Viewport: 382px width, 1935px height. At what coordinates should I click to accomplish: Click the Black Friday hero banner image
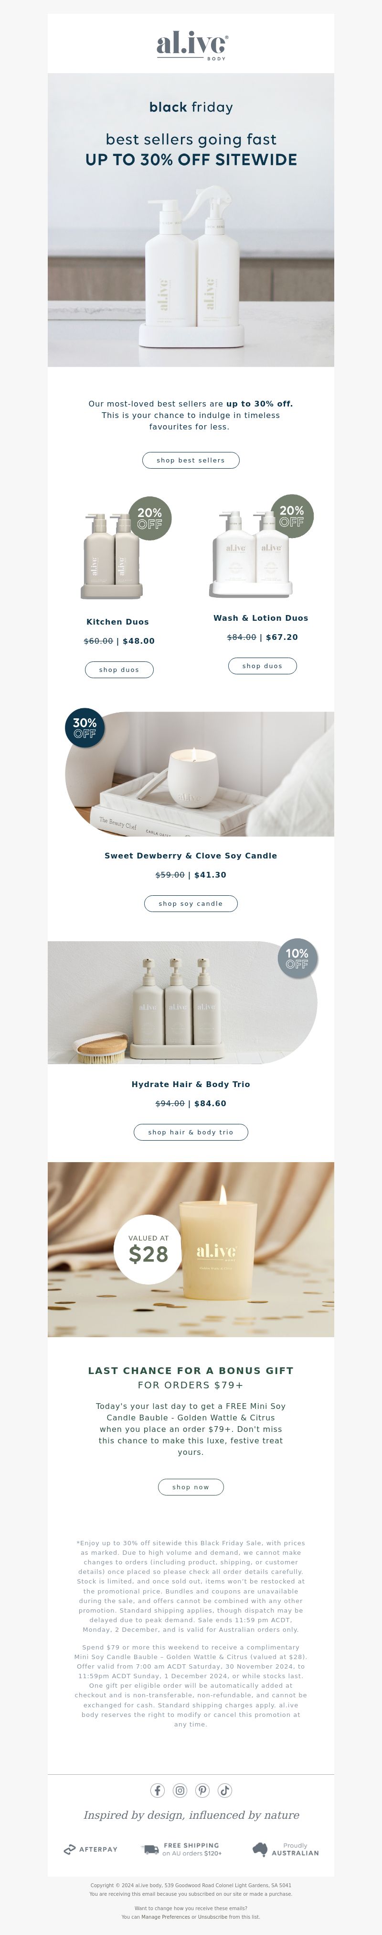(191, 220)
